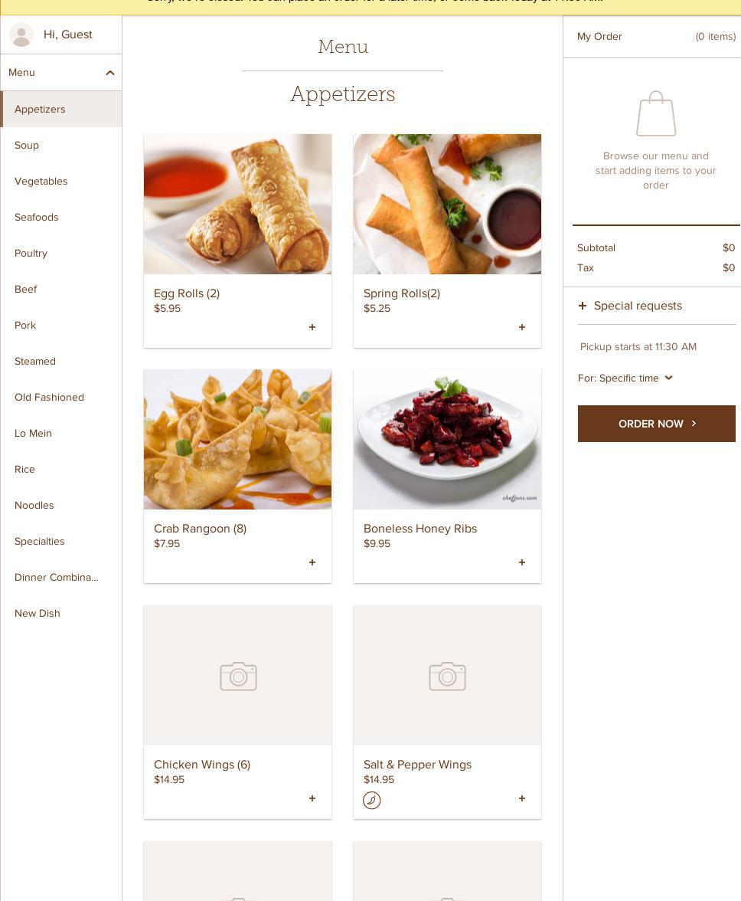
Task: Add Crab Rangoon (8) with plus icon
Action: (x=312, y=562)
